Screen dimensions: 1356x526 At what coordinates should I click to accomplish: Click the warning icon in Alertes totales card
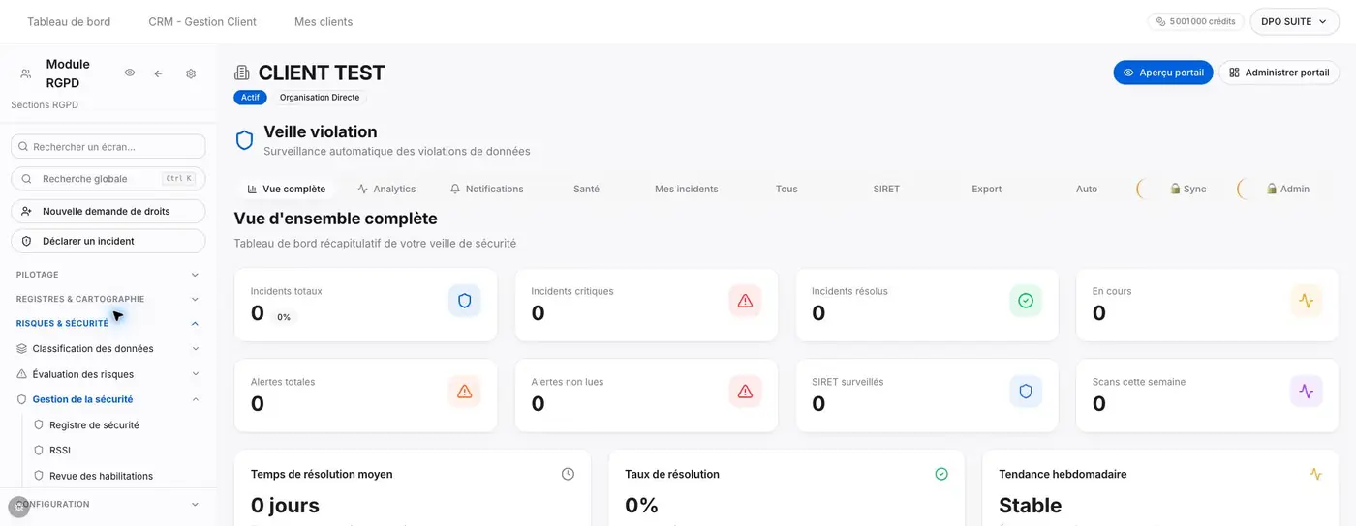464,392
